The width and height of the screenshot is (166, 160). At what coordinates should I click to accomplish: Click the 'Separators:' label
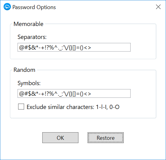(x=32, y=37)
